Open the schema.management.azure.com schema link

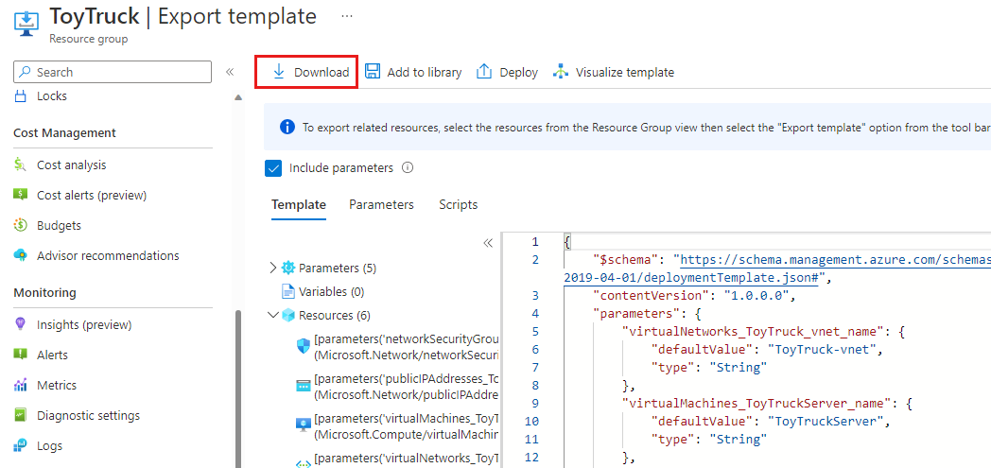pyautogui.click(x=836, y=259)
